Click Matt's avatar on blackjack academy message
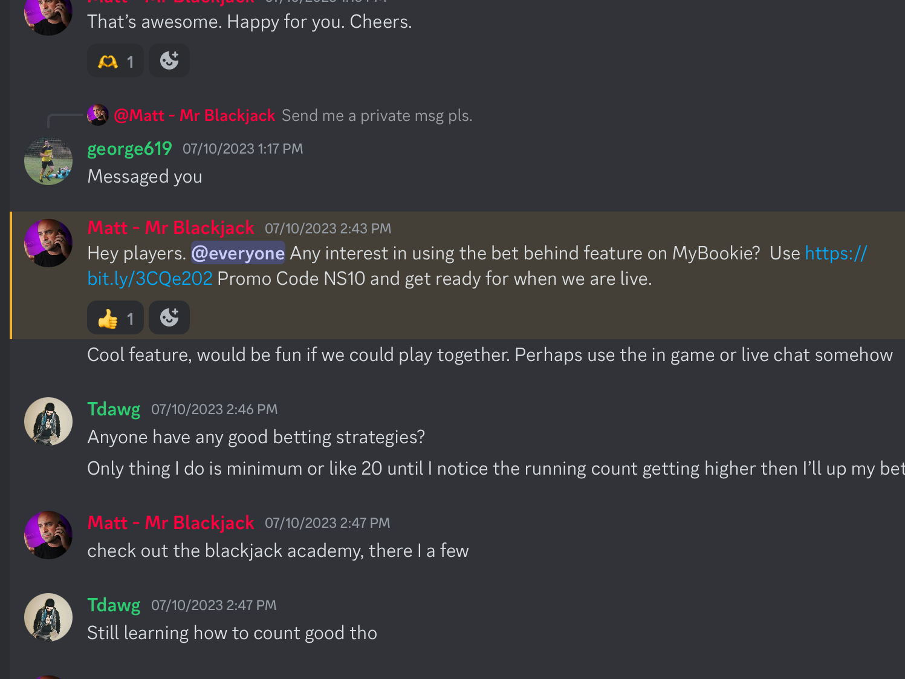Viewport: 905px width, 679px height. 48,535
